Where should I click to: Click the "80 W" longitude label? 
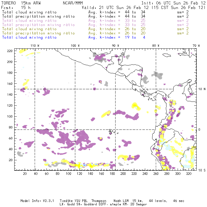click(x=156, y=46)
